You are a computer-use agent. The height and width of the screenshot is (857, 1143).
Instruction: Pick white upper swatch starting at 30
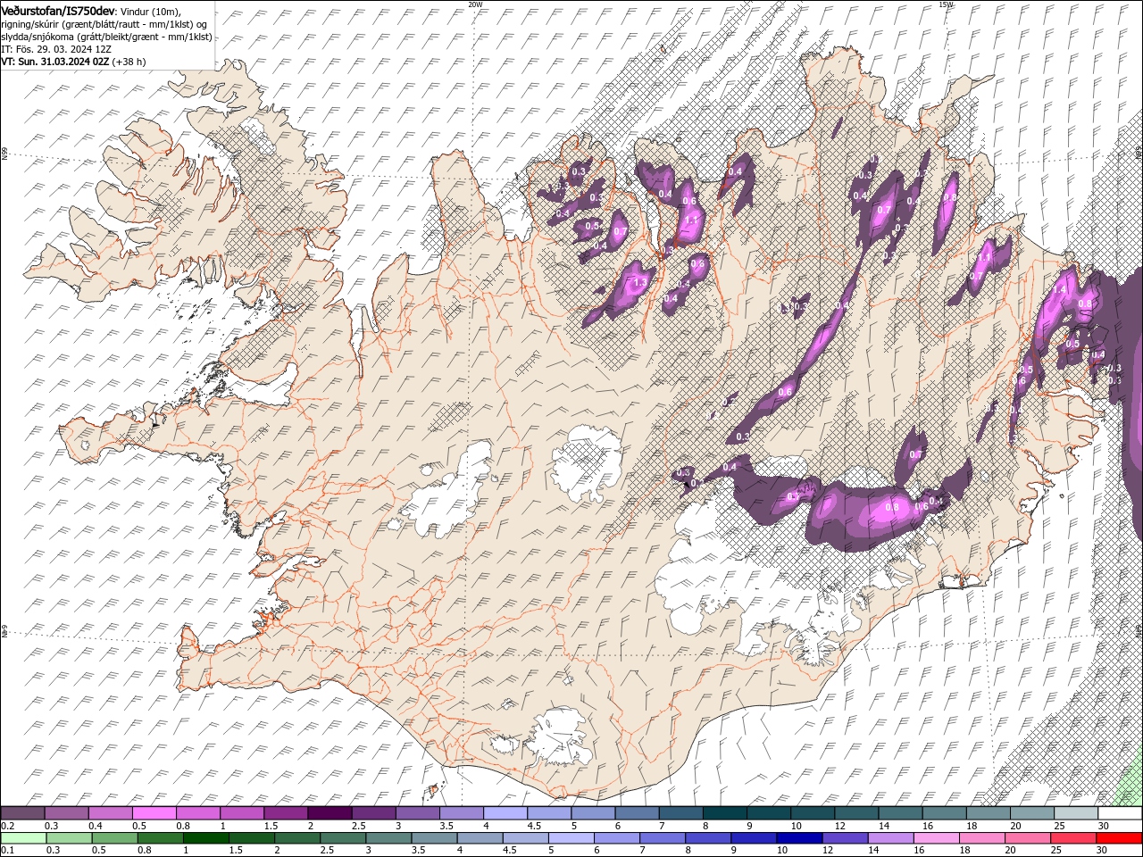(1119, 813)
